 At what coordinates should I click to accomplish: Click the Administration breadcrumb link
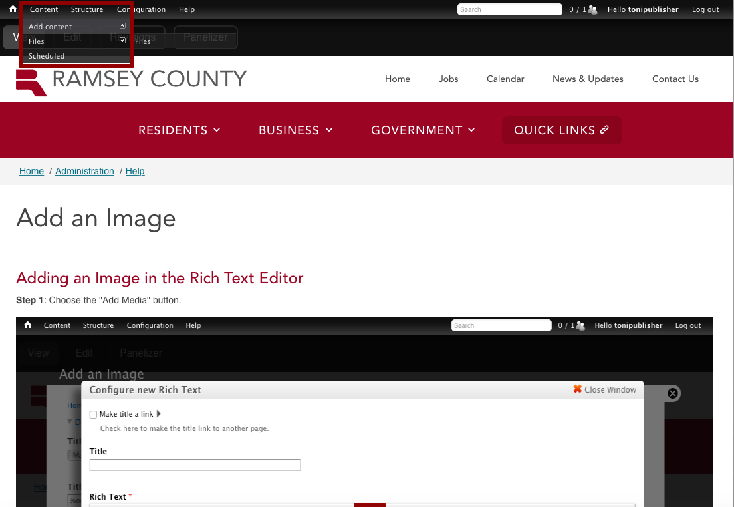click(84, 171)
